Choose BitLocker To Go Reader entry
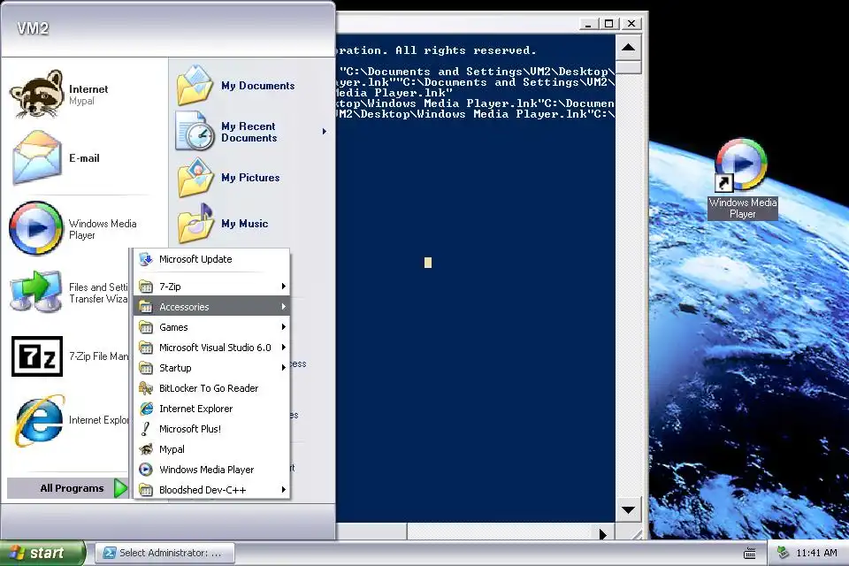The width and height of the screenshot is (849, 566). coord(211,388)
